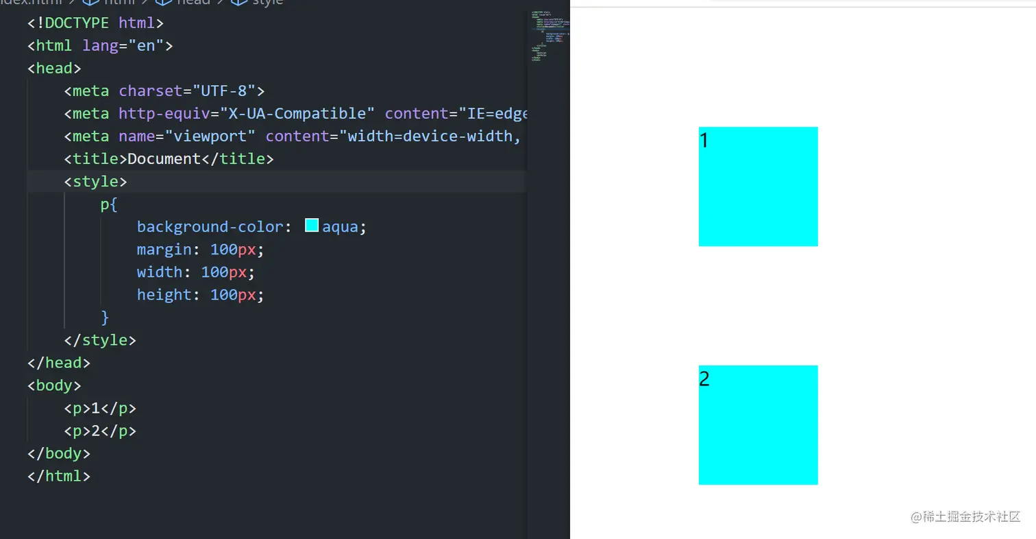The image size is (1036, 539).
Task: Click the <!DOCTYPE html> line
Action: coord(95,23)
